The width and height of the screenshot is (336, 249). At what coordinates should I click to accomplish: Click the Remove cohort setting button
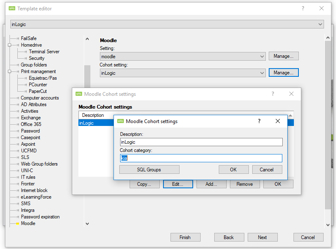tap(244, 184)
